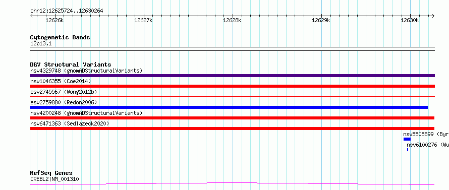Click the blue esv2759880 variant bar

tap(229, 107)
